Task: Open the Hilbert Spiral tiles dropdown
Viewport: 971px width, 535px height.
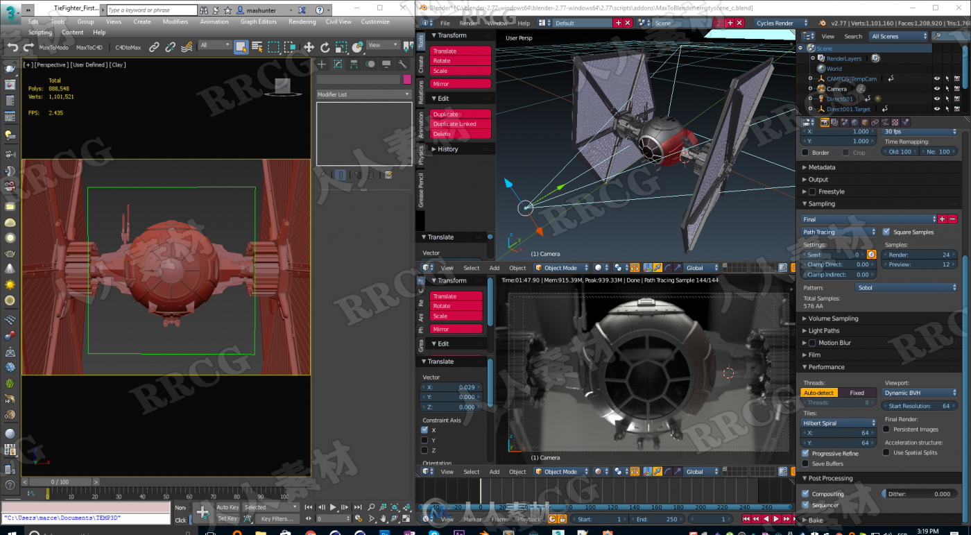Action: coord(839,423)
